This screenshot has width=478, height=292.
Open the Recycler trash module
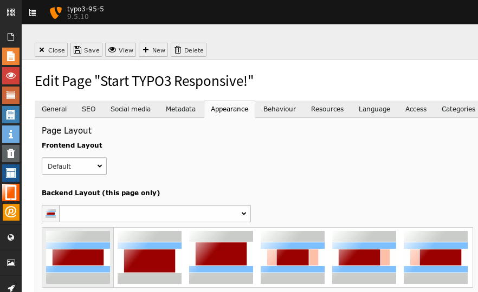10,153
